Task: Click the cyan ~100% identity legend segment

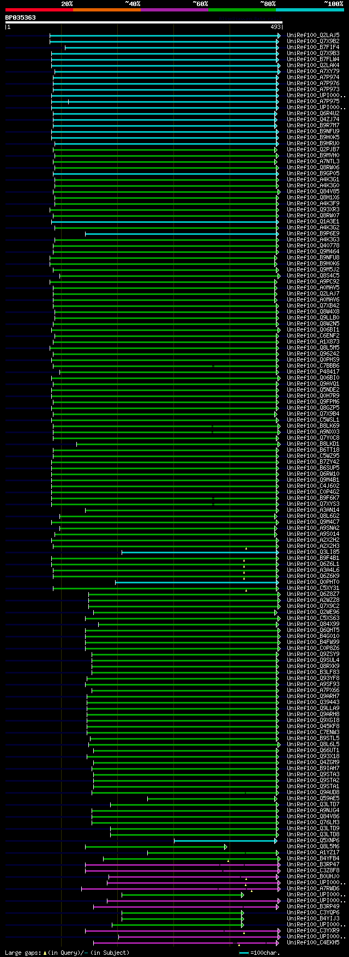Action: pos(310,10)
